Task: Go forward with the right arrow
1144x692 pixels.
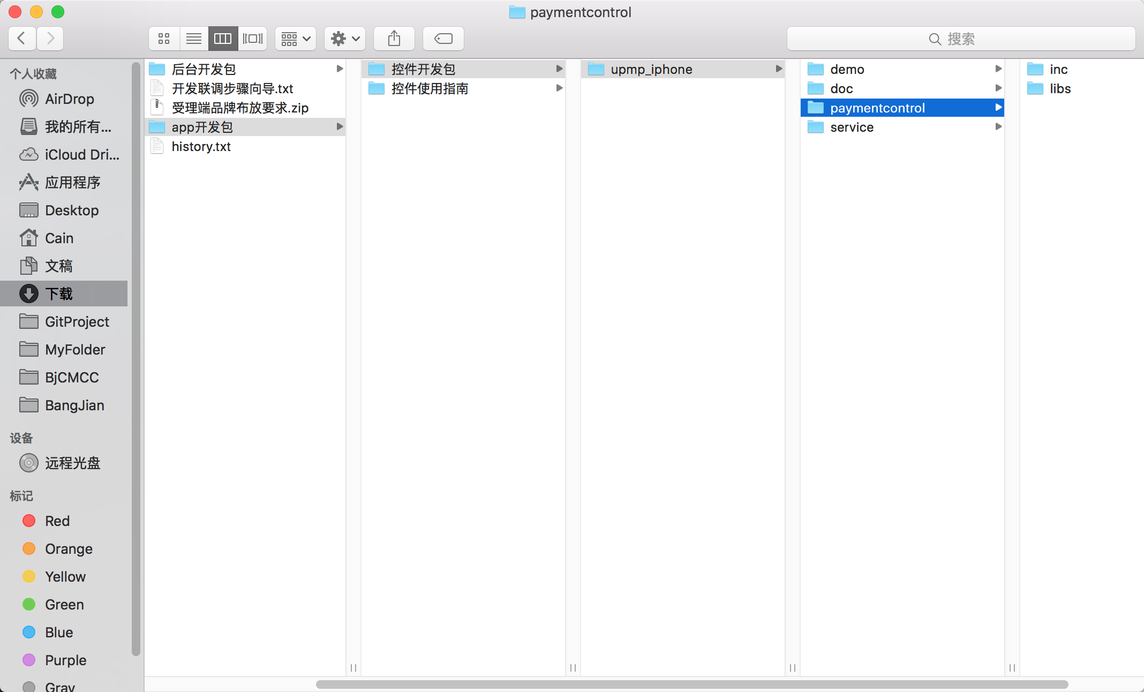Action: 50,39
